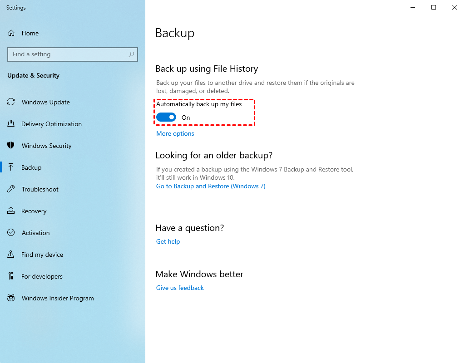Turn off Automatically back up my files
Viewport: 465px width, 363px height.
[x=166, y=118]
